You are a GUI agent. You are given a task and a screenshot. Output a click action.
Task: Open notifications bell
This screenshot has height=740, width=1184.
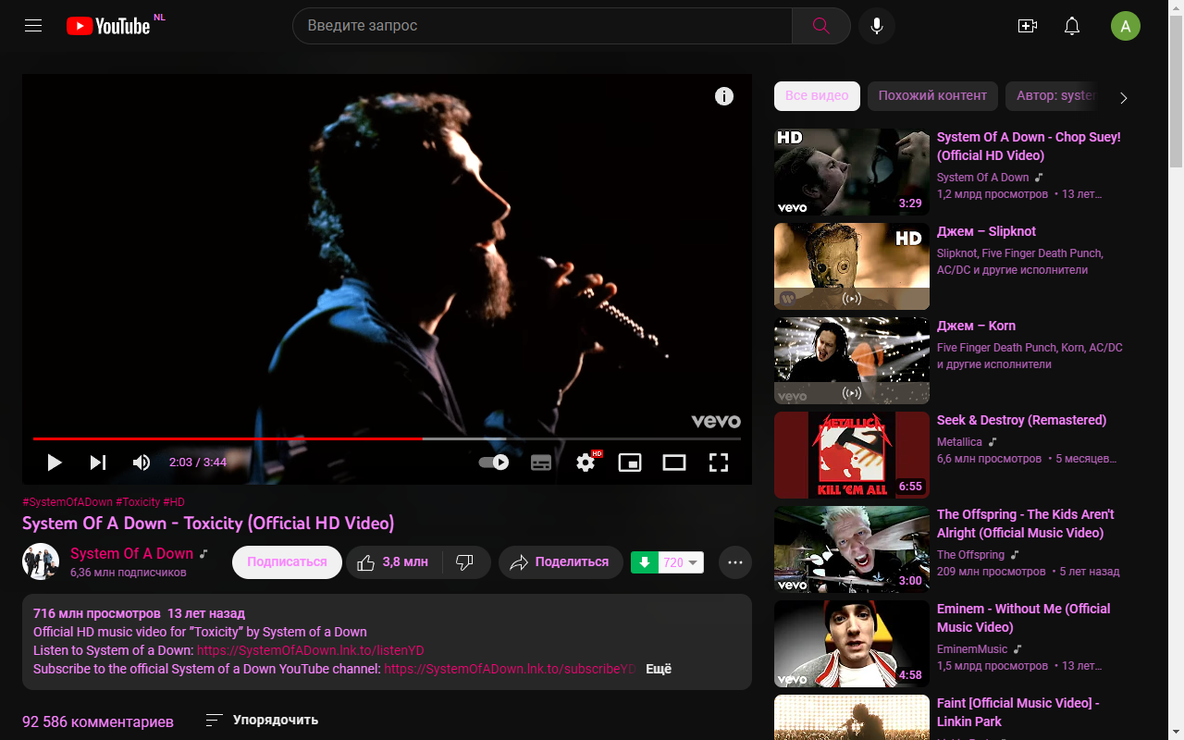(1072, 26)
